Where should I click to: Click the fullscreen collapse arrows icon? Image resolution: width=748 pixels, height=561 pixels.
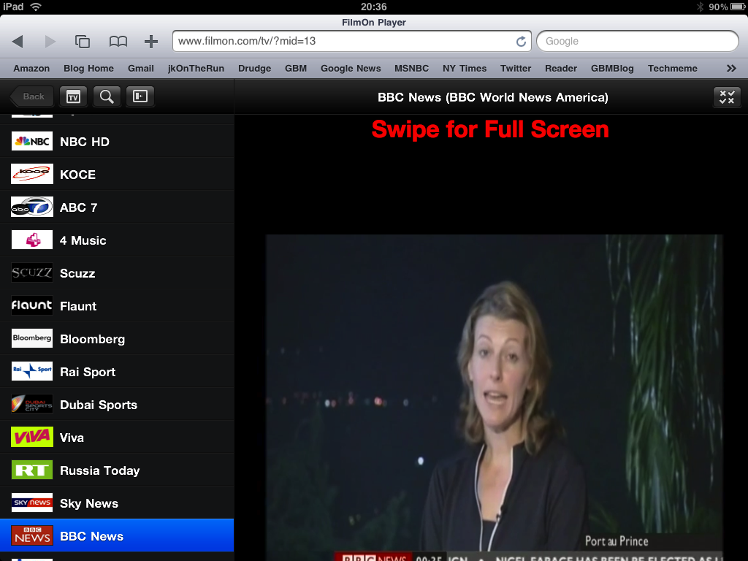point(727,97)
